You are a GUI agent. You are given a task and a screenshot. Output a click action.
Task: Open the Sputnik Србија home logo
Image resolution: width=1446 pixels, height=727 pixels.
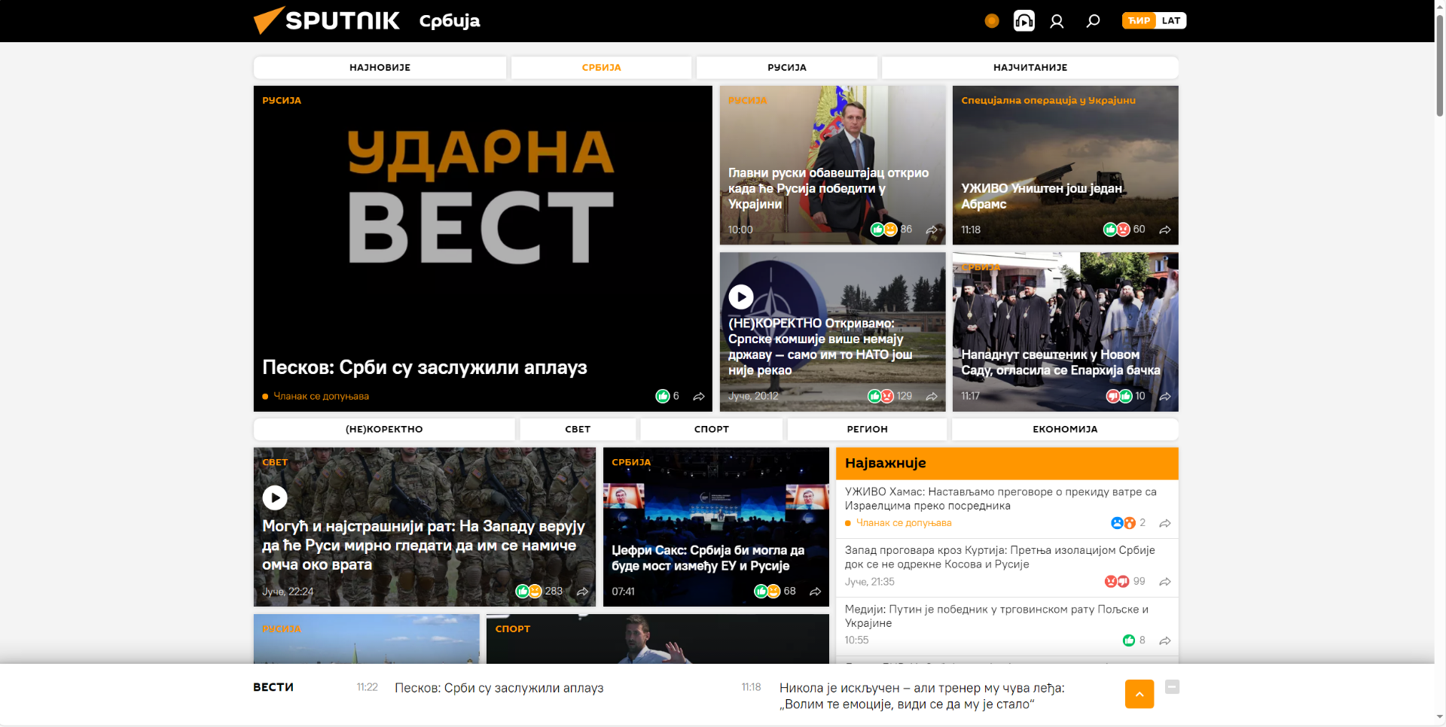coord(367,20)
